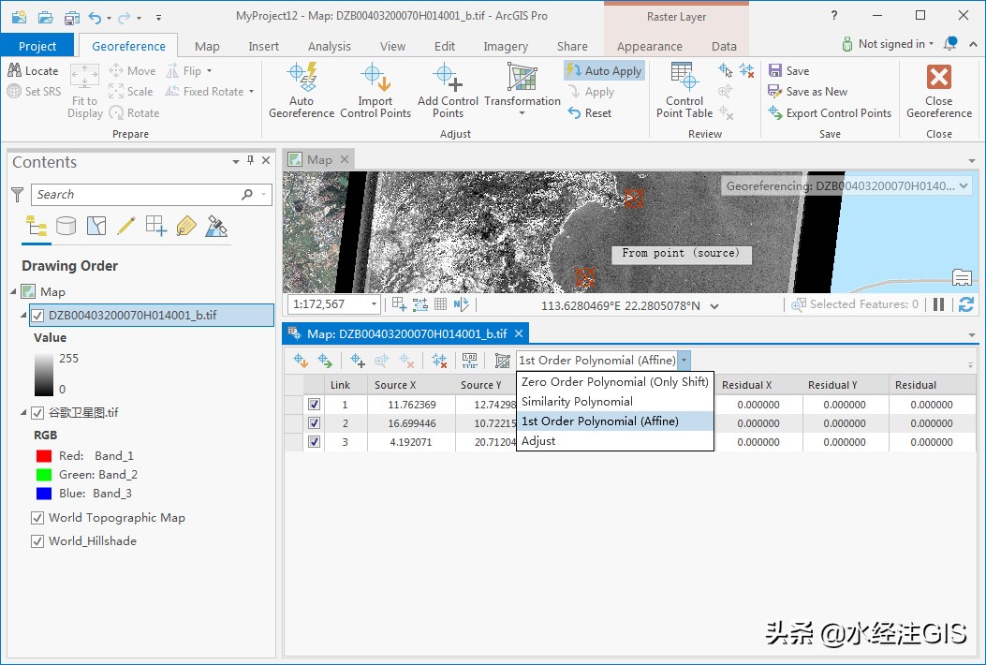Click the Reset transformation icon

[573, 112]
